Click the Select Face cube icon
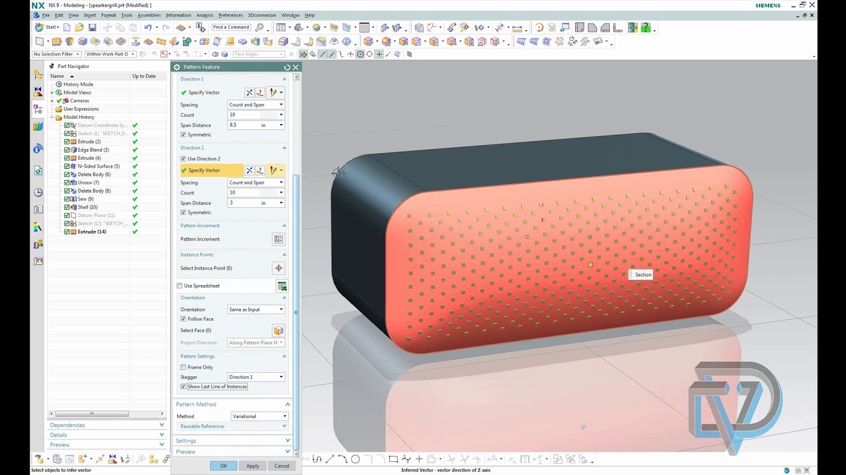 pos(278,330)
